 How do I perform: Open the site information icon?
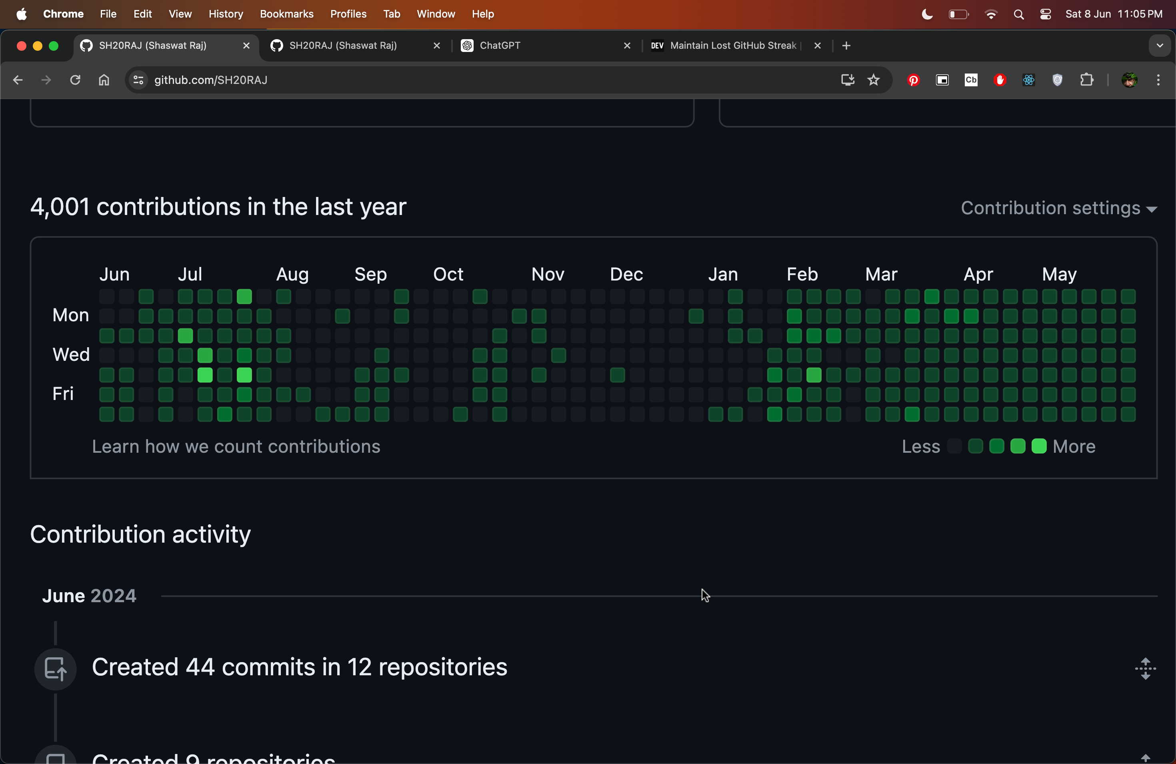(x=138, y=80)
